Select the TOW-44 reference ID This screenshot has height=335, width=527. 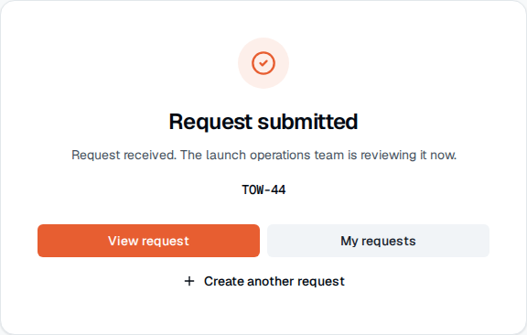click(x=263, y=190)
